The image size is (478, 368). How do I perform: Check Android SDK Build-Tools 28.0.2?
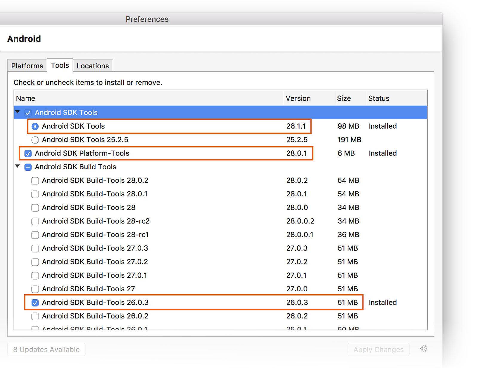35,181
